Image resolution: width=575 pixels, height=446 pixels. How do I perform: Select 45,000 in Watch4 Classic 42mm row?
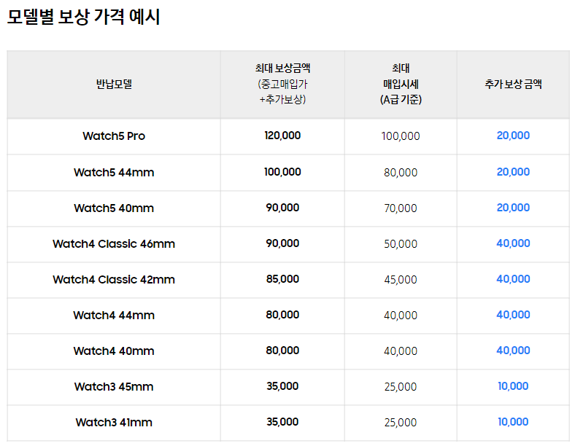click(401, 280)
